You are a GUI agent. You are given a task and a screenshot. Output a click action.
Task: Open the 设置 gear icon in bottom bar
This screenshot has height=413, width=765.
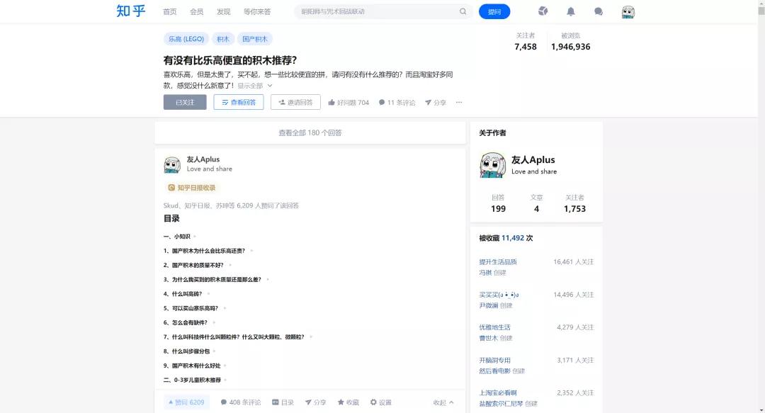click(x=380, y=402)
